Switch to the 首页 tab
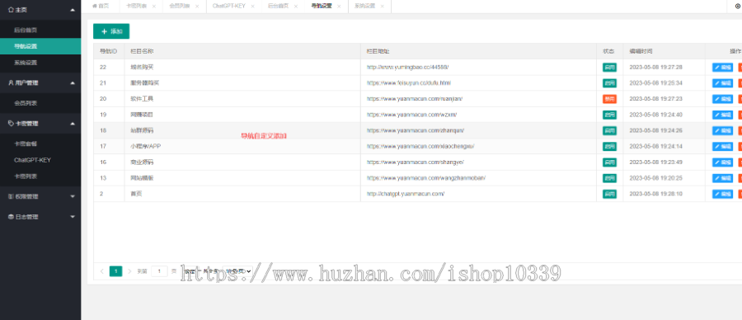This screenshot has width=742, height=320. tap(101, 6)
